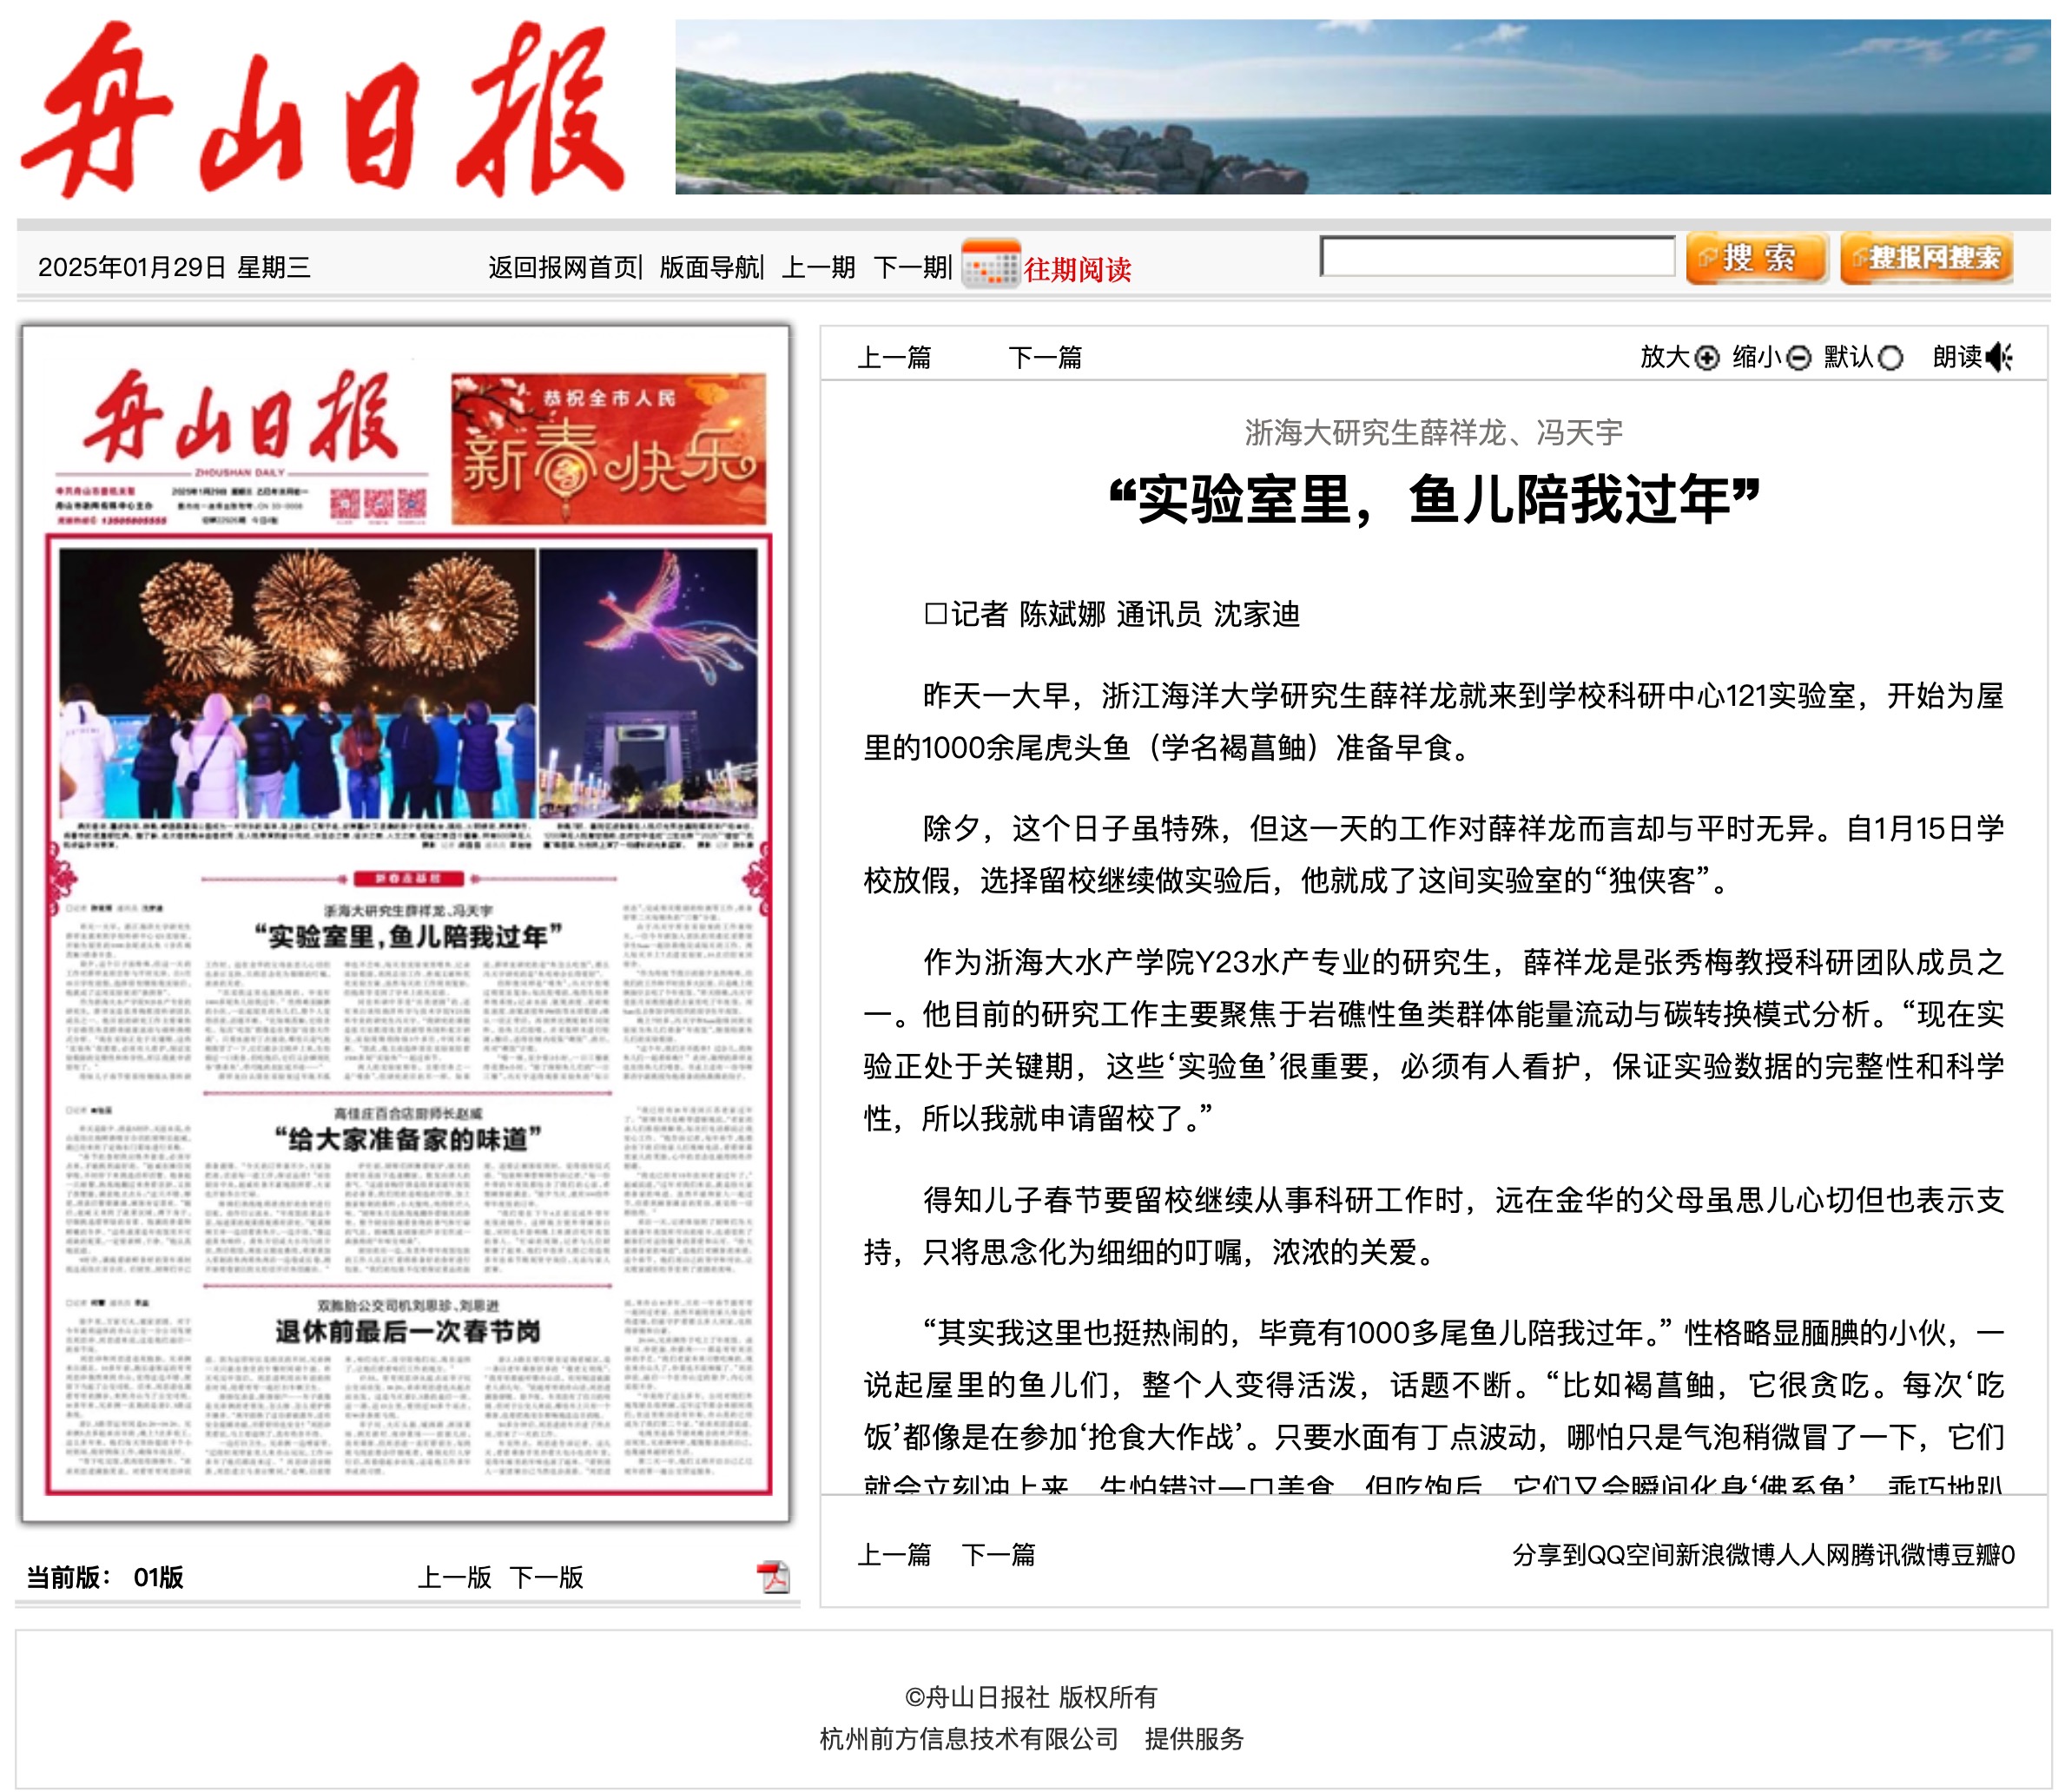Share to QQ空间
This screenshot has height=1792, width=2065.
(x=1630, y=1555)
